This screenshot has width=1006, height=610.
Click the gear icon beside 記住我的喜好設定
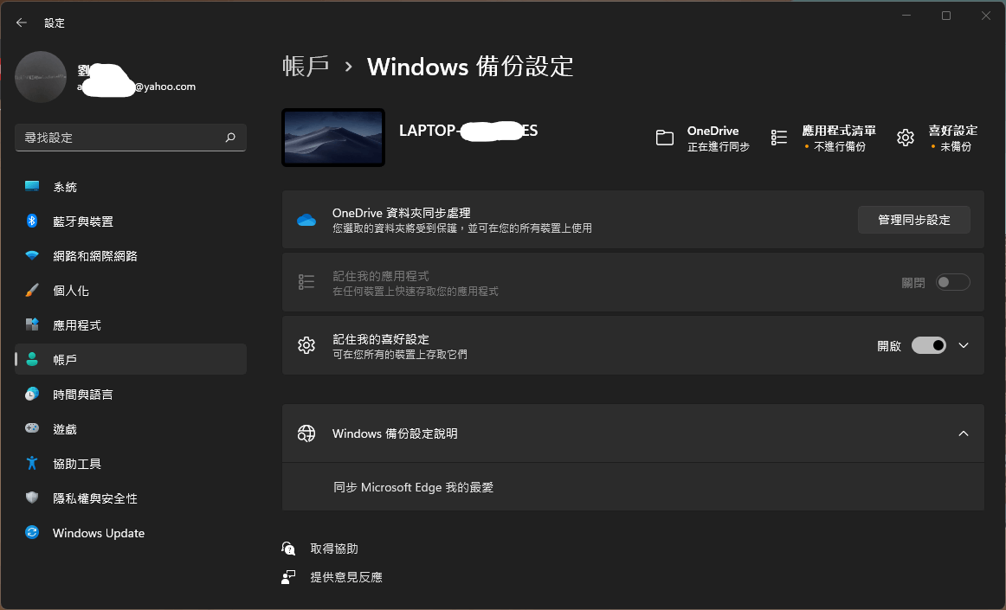[306, 345]
